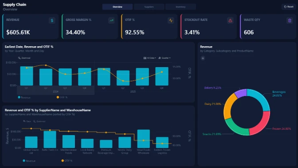This screenshot has width=298, height=168.
Task: Select the Local Bakery Network bar
Action: click(x=87, y=144)
